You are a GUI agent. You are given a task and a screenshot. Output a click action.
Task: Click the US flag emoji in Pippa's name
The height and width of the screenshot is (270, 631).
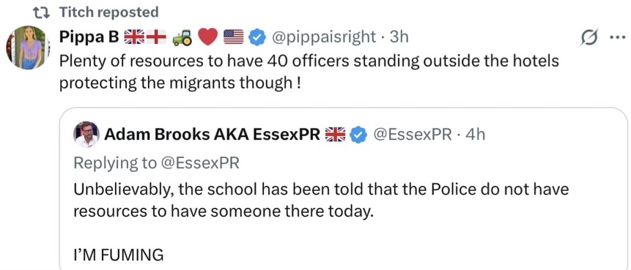[x=233, y=38]
